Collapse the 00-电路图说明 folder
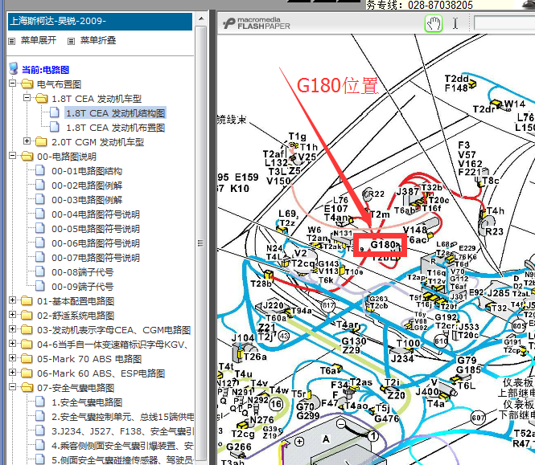 pyautogui.click(x=13, y=156)
